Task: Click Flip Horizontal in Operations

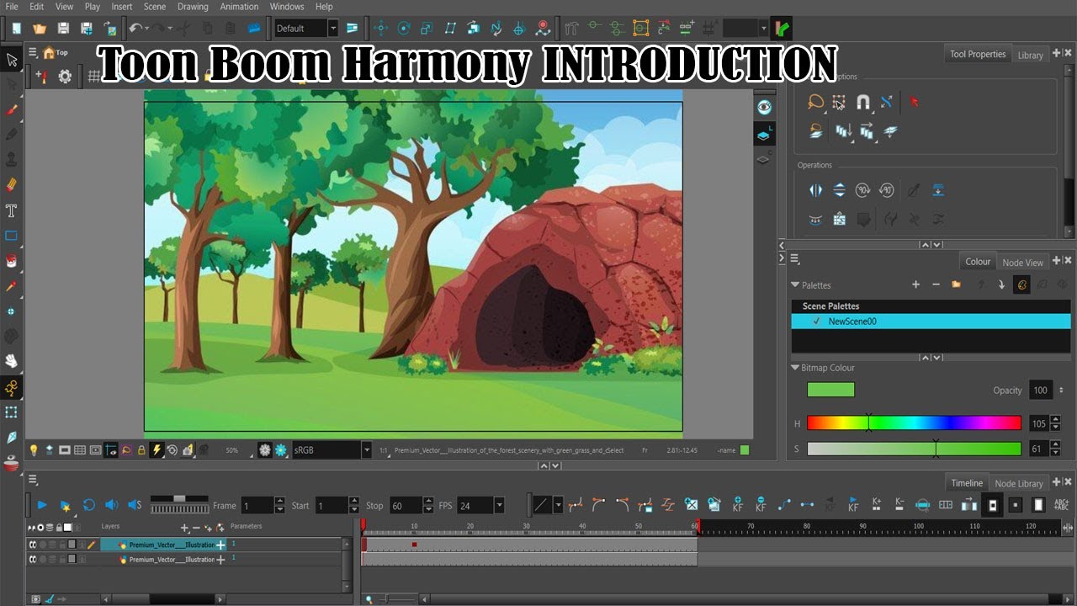Action: [815, 190]
